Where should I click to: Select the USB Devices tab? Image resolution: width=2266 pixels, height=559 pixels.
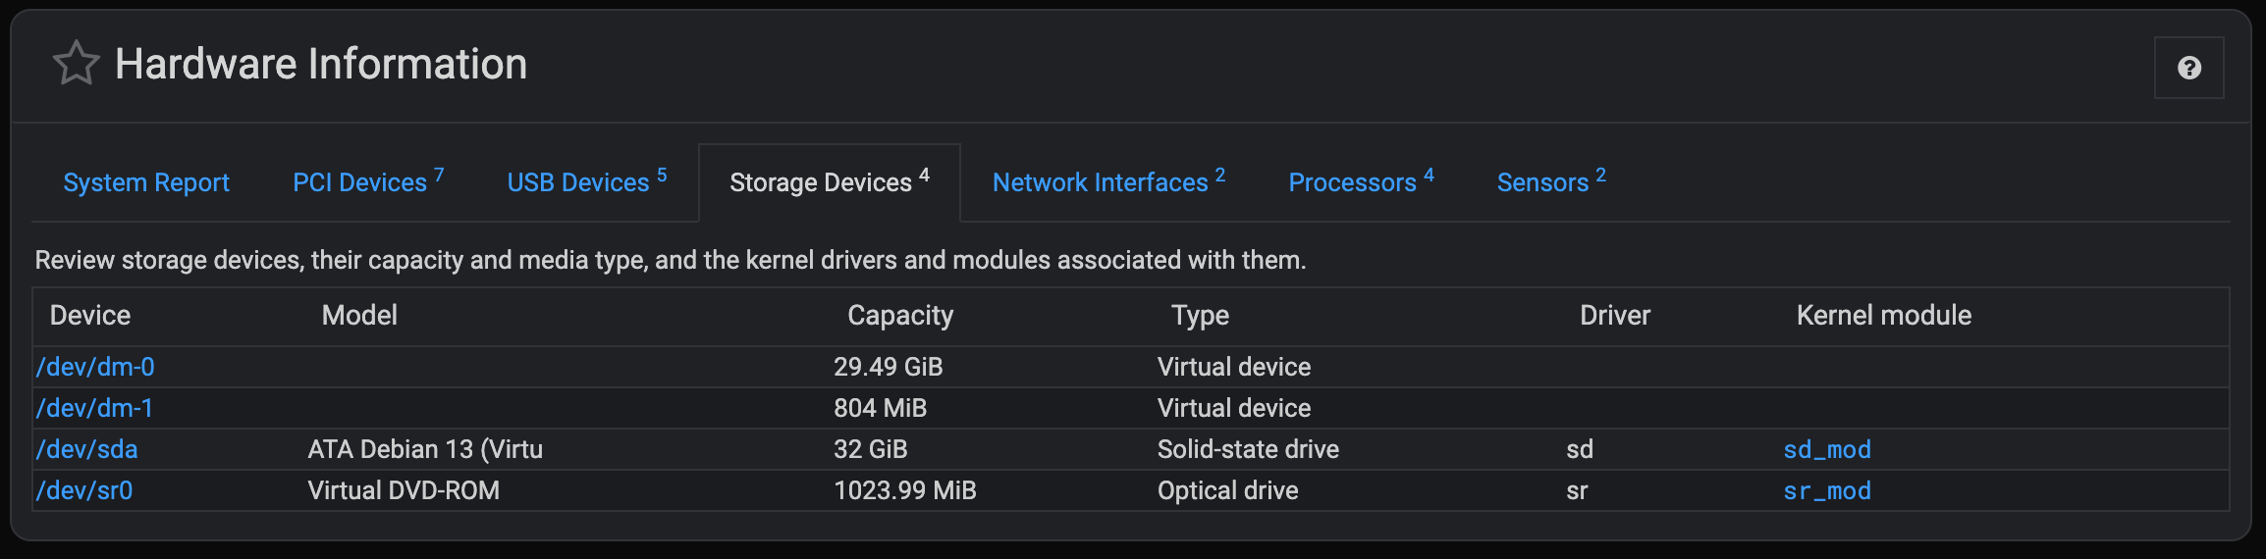pyautogui.click(x=587, y=182)
